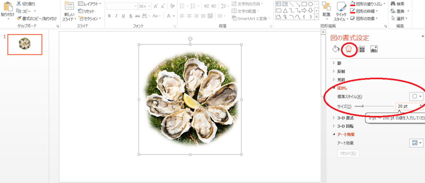
Task: Align text left in paragraph group
Action: (x=182, y=16)
